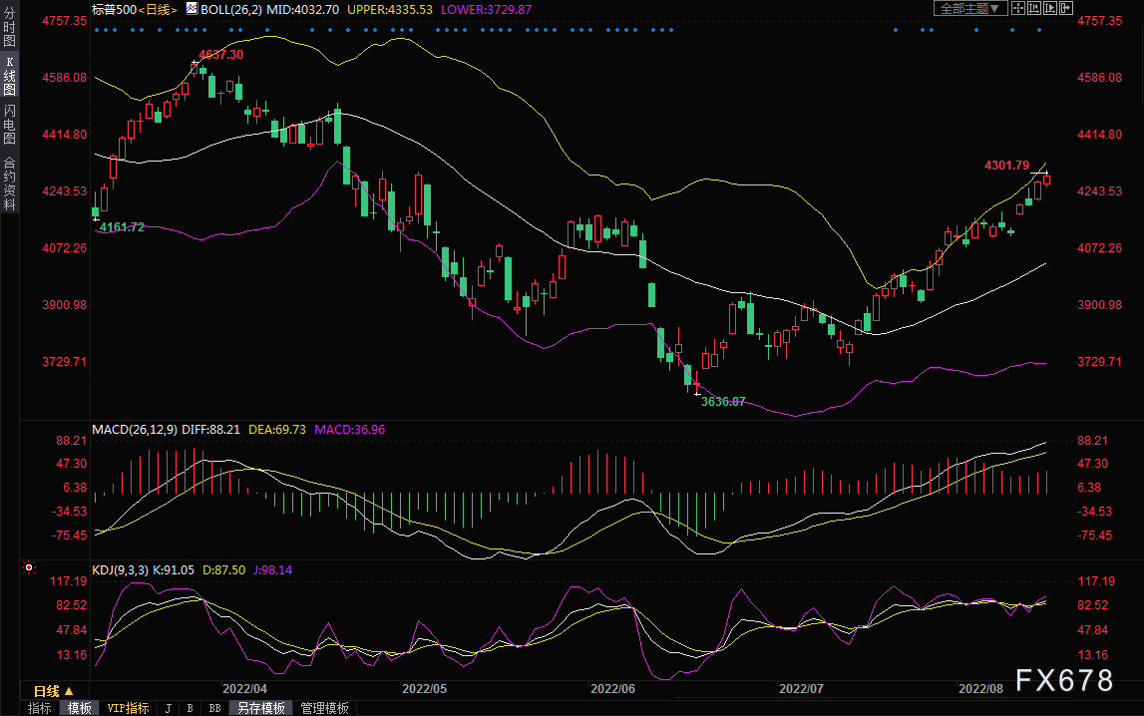Click the 管理模板 button
This screenshot has height=716, width=1144.
click(325, 708)
